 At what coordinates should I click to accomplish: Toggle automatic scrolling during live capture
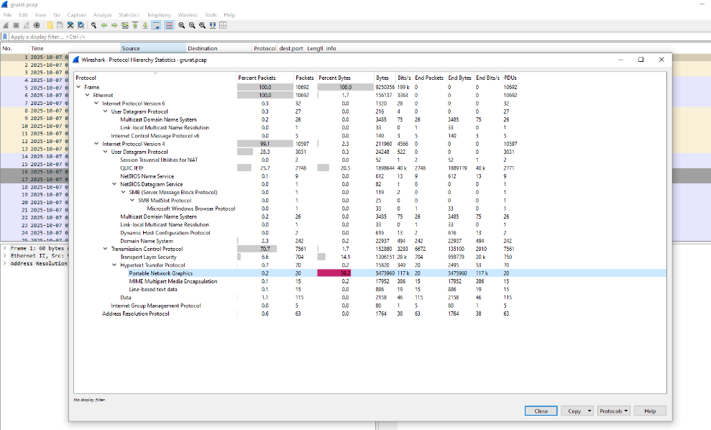[x=157, y=25]
